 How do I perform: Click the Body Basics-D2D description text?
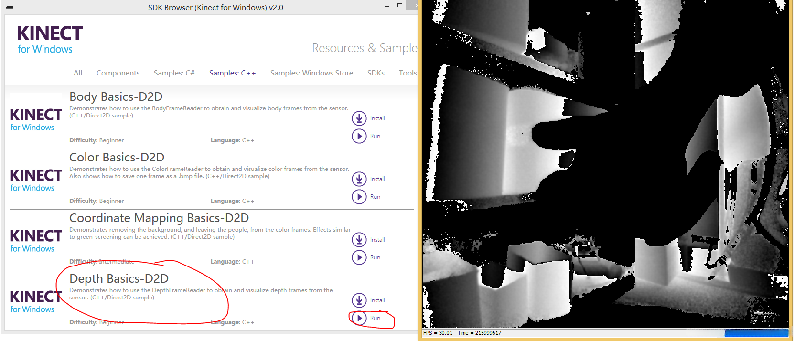[x=209, y=112]
